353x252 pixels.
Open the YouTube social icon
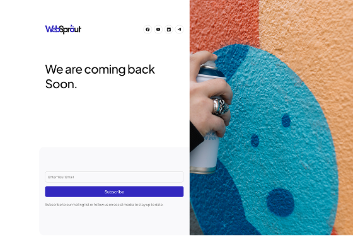point(158,30)
